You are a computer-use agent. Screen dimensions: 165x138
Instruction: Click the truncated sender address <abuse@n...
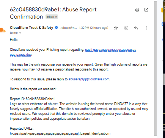click(68, 28)
